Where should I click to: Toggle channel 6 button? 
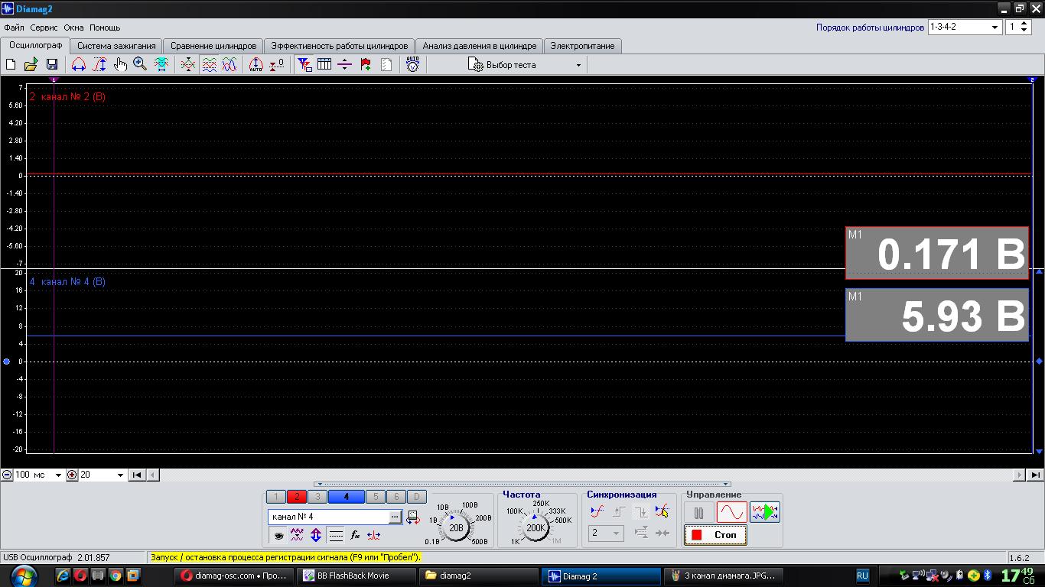(x=396, y=497)
